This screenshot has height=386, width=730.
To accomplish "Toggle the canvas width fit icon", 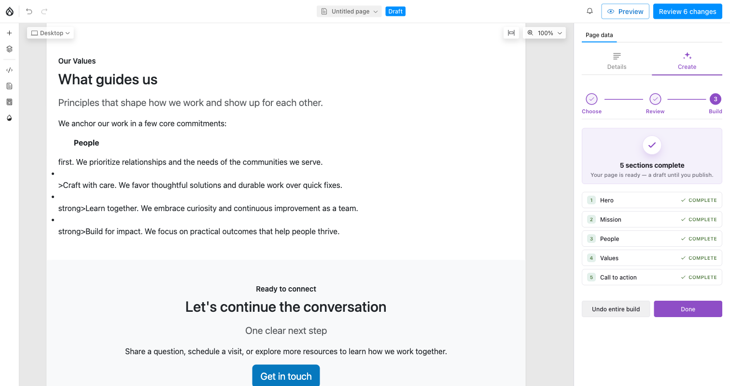I will pos(511,33).
